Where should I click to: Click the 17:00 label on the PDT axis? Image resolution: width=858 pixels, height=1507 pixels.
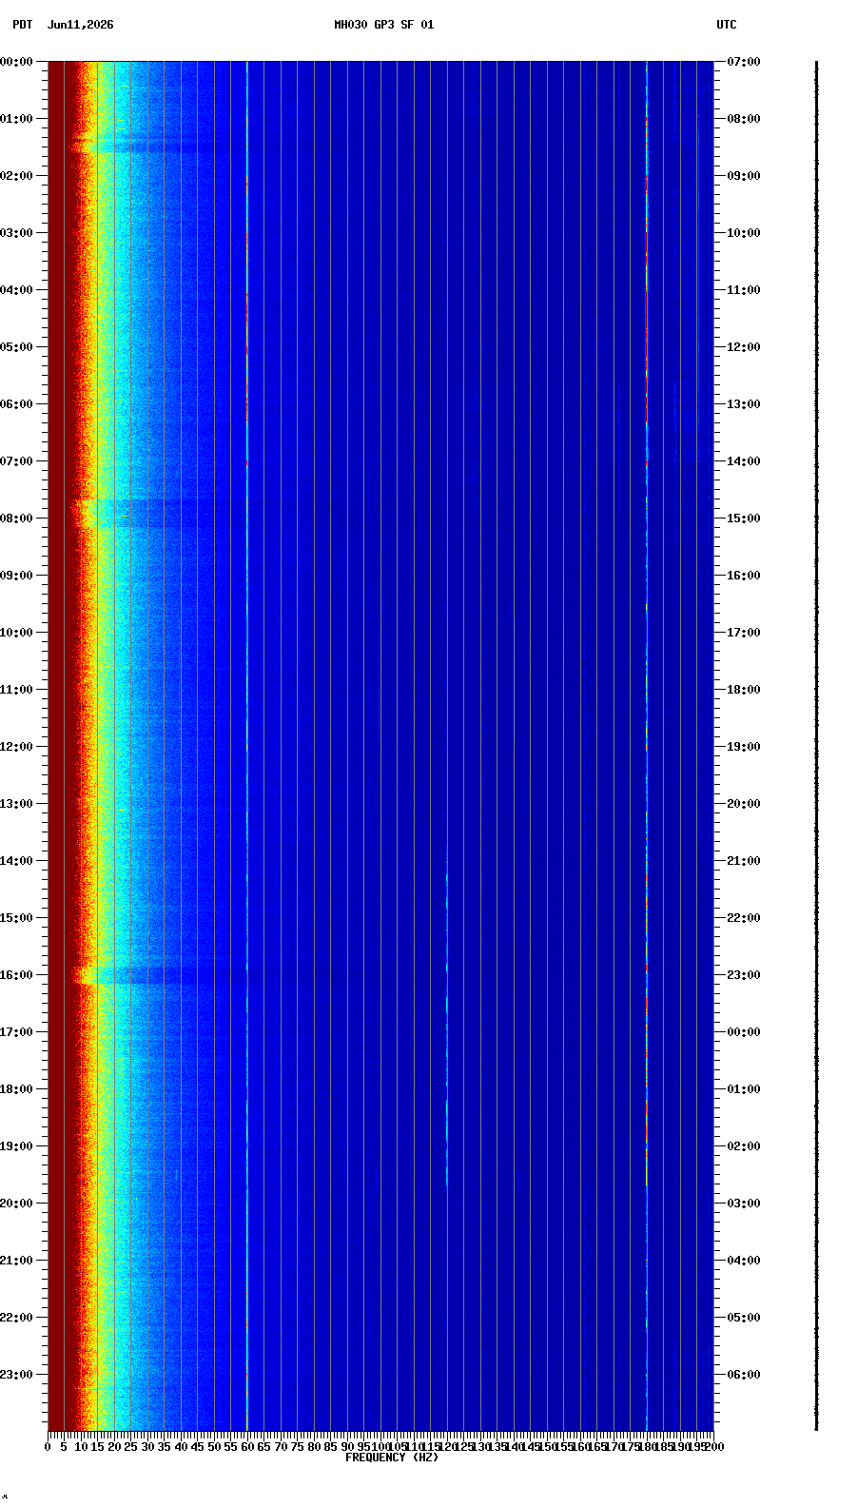coord(16,1032)
